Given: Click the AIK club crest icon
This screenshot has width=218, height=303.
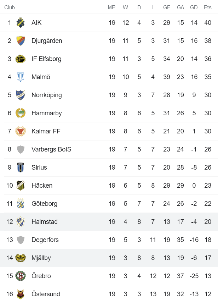Looking at the screenshot, I should [21, 23].
